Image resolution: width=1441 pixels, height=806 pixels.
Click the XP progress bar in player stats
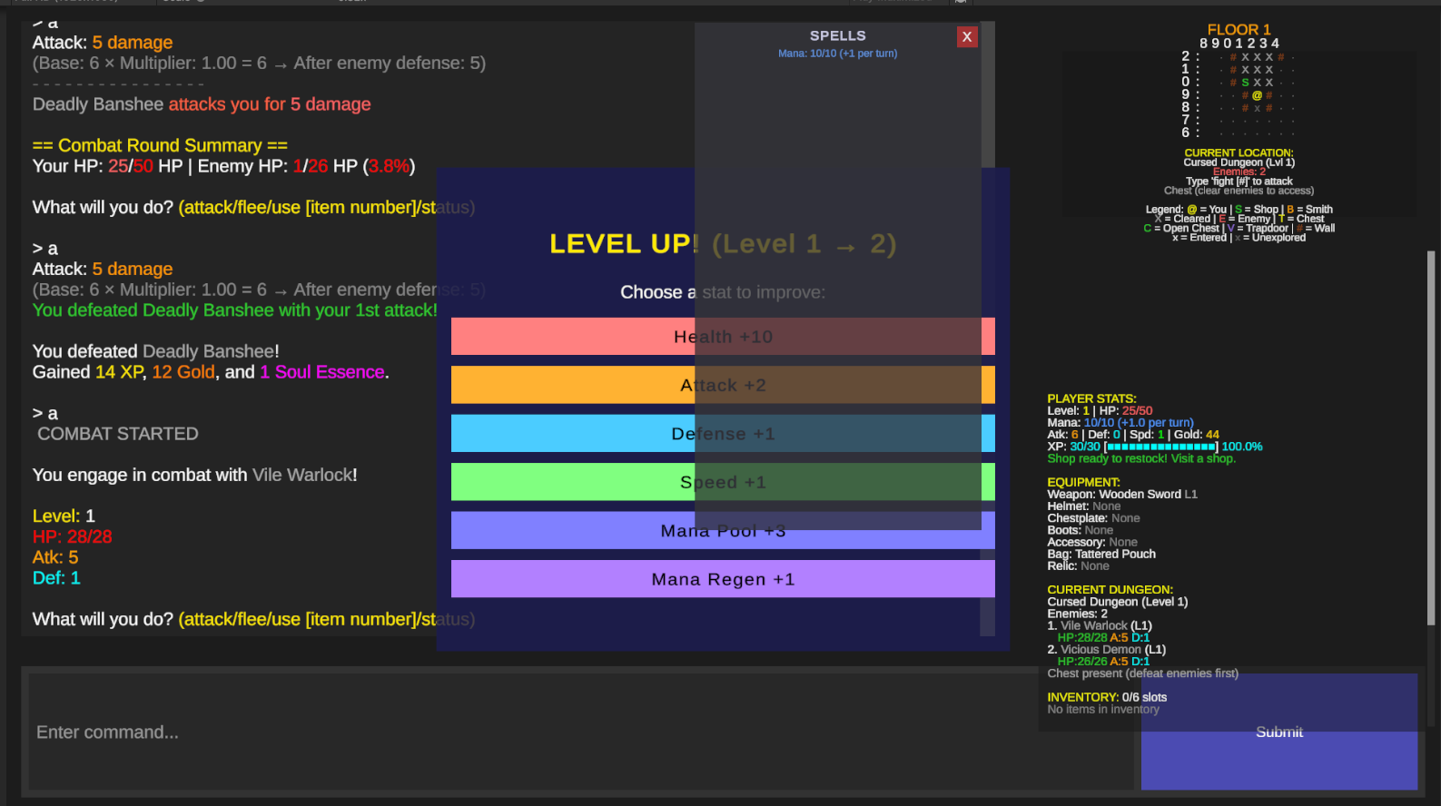tap(1161, 447)
